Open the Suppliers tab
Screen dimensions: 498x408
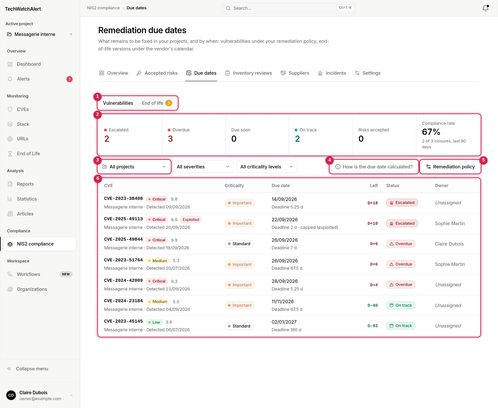295,73
